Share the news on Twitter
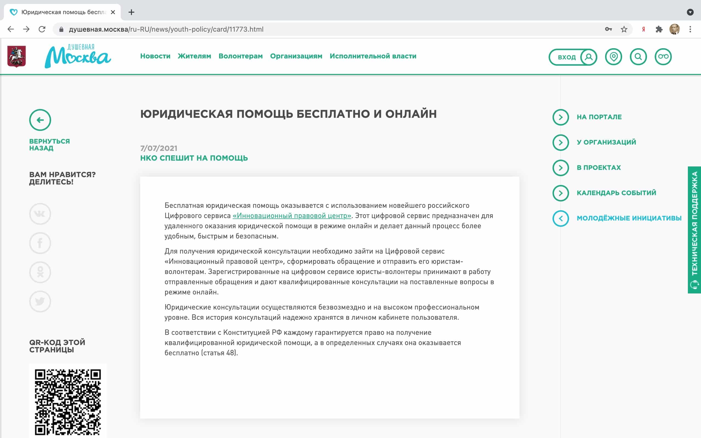 pyautogui.click(x=40, y=301)
